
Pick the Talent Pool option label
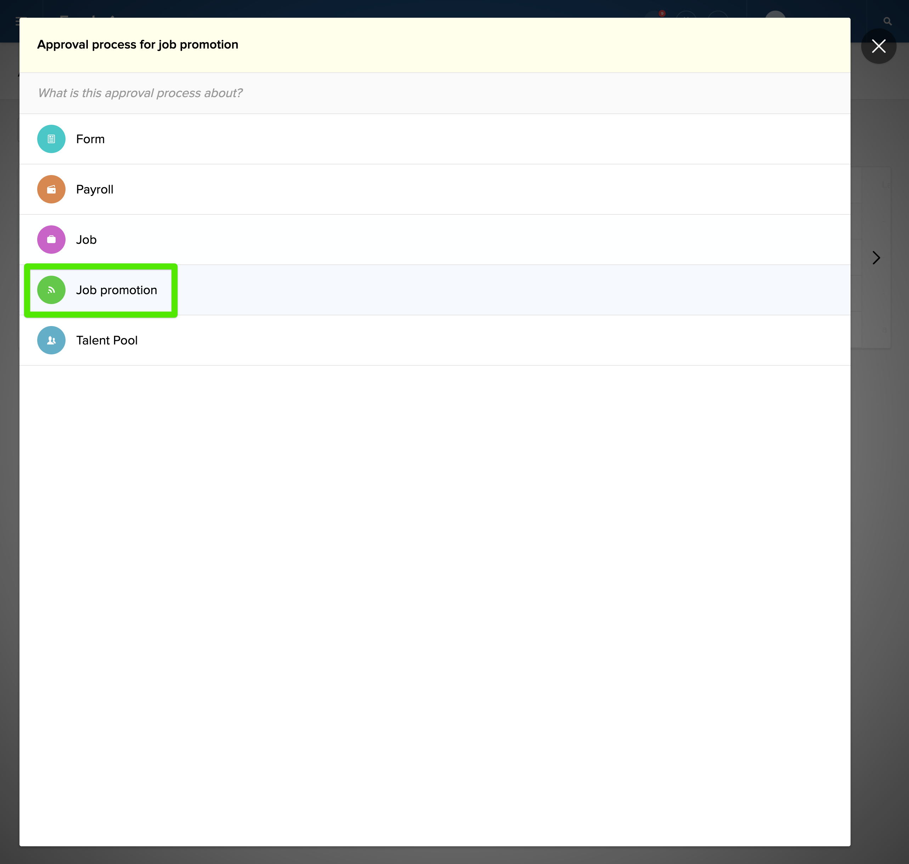107,340
